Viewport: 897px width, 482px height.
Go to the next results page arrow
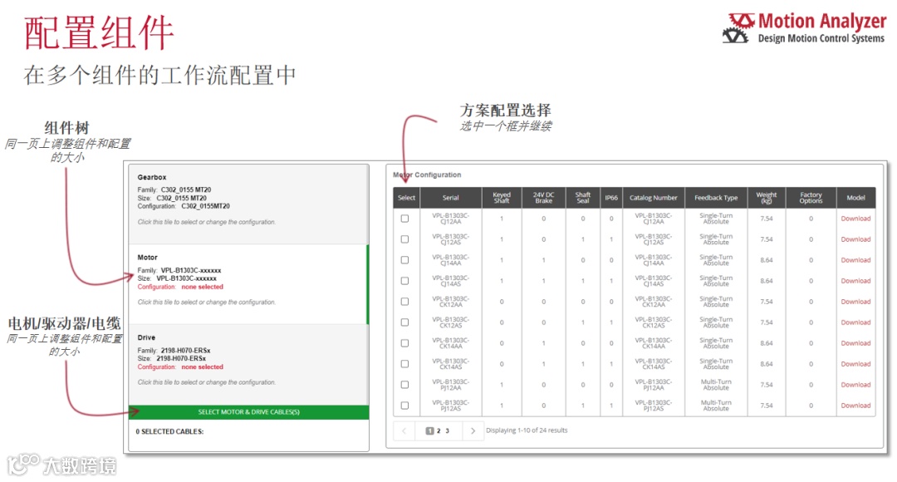pos(473,430)
